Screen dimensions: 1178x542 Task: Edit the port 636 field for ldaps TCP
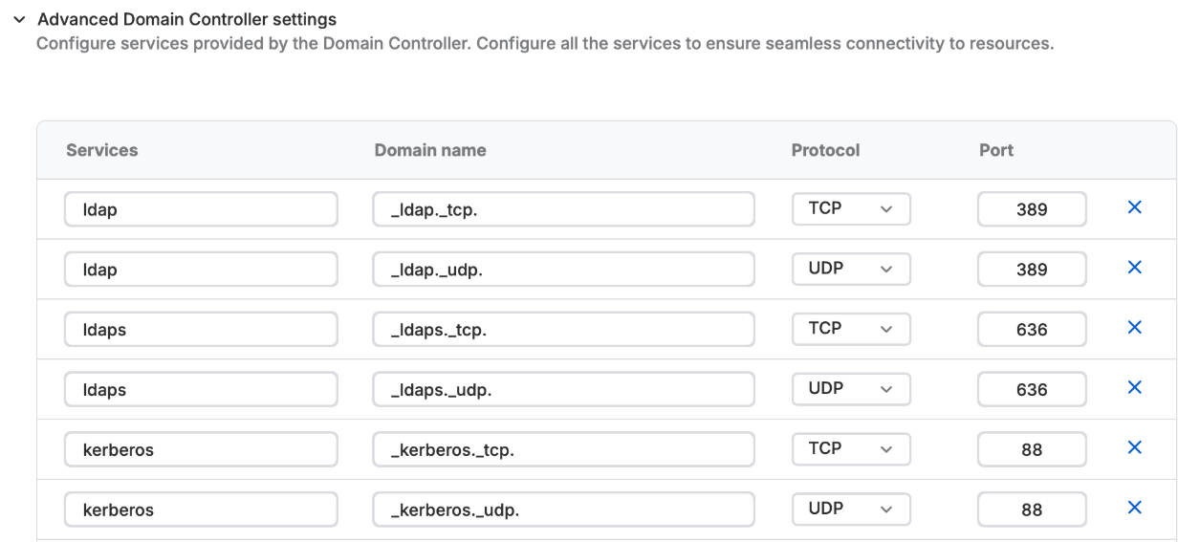pyautogui.click(x=1032, y=330)
